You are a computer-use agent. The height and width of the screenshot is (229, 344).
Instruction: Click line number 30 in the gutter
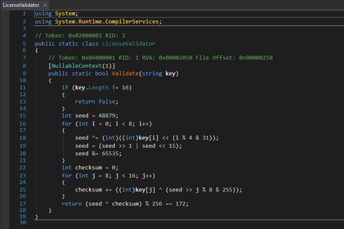coord(23,223)
